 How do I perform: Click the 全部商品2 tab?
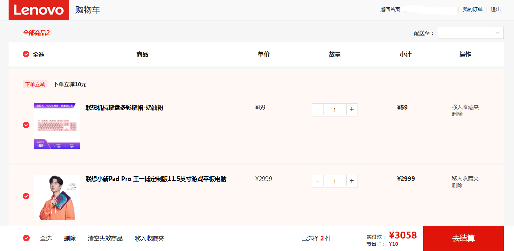pyautogui.click(x=36, y=33)
